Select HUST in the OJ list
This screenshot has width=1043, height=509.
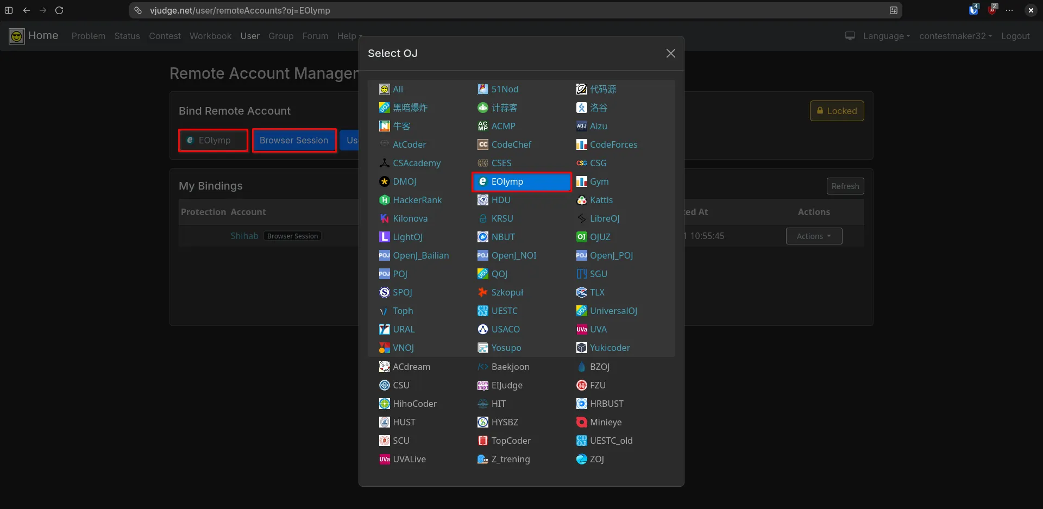(404, 422)
